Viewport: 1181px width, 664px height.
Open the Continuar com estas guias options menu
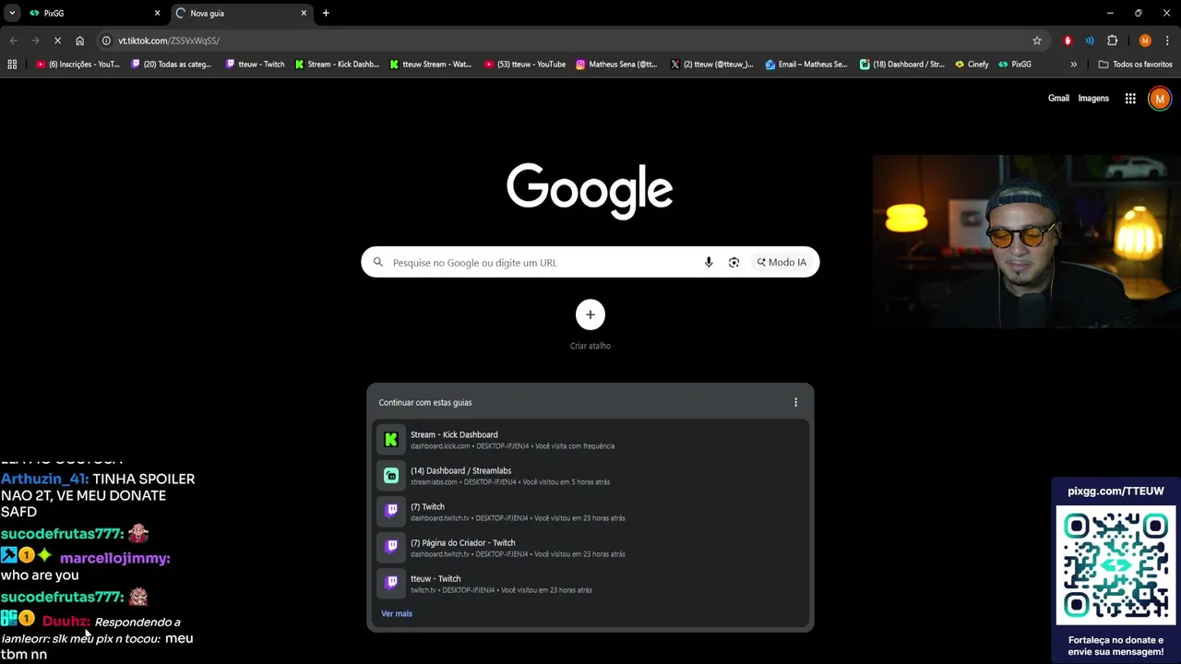tap(795, 402)
